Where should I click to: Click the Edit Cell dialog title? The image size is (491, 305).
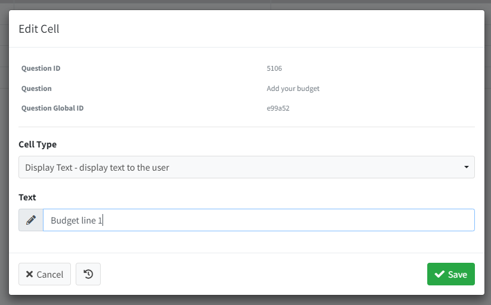point(39,29)
